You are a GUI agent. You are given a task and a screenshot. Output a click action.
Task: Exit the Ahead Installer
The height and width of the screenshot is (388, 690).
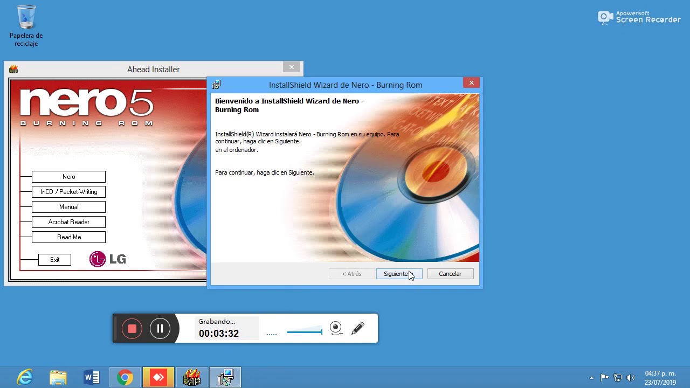tap(54, 260)
